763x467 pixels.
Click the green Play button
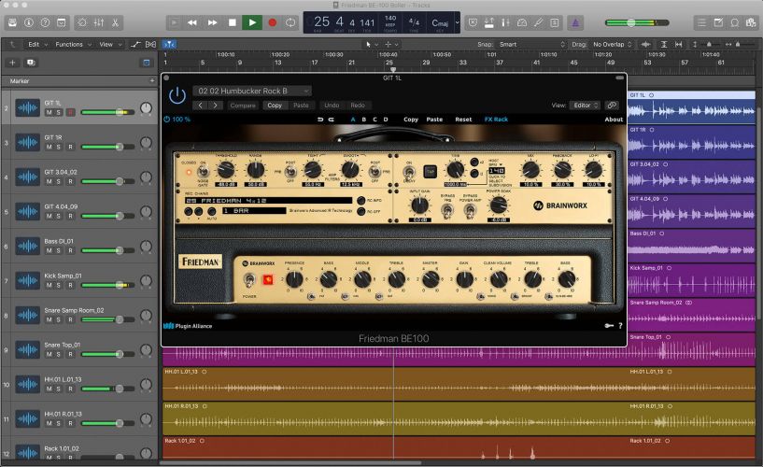[252, 22]
